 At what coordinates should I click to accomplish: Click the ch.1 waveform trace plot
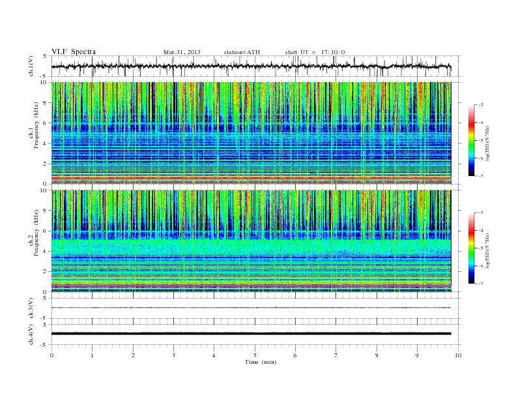[x=251, y=66]
